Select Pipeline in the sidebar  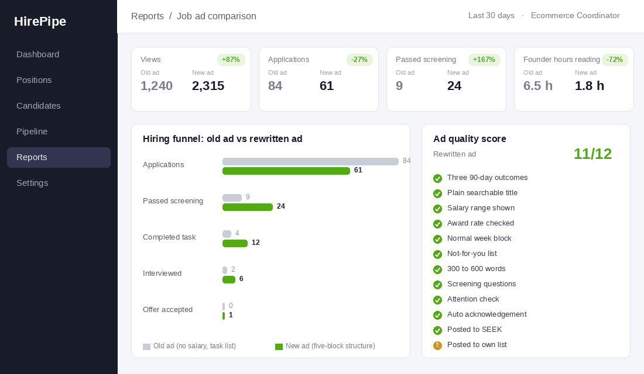tap(59, 131)
